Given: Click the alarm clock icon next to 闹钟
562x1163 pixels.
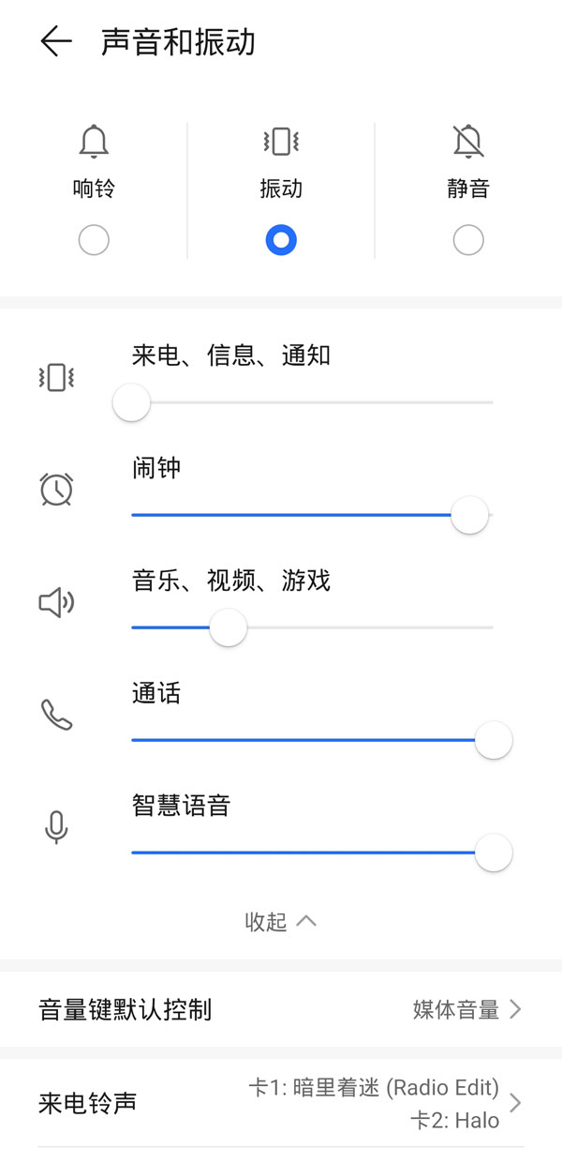Looking at the screenshot, I should tap(56, 490).
